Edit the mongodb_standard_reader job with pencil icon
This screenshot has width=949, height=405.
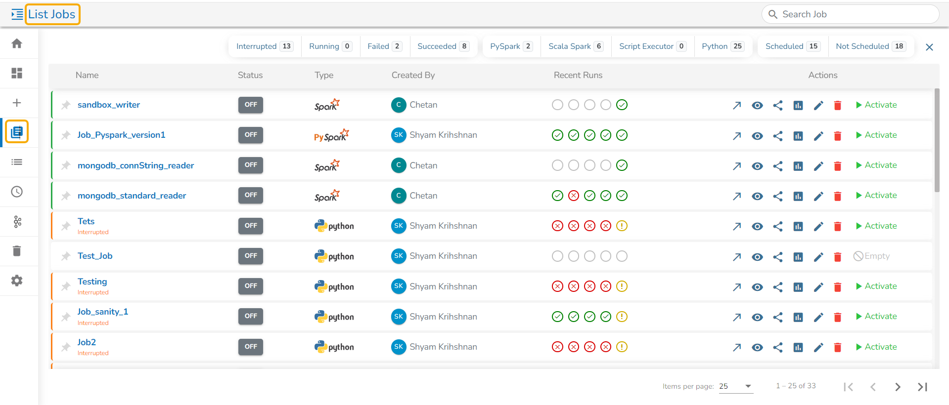(x=818, y=196)
